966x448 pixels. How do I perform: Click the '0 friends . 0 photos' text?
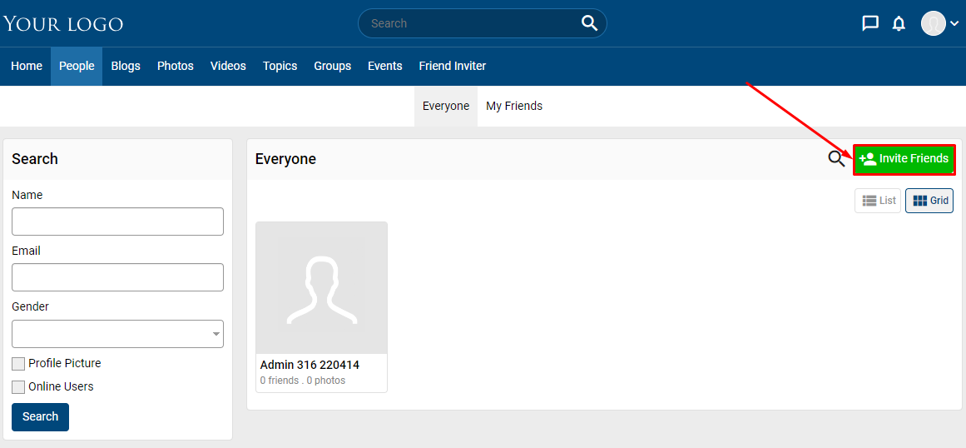point(303,381)
